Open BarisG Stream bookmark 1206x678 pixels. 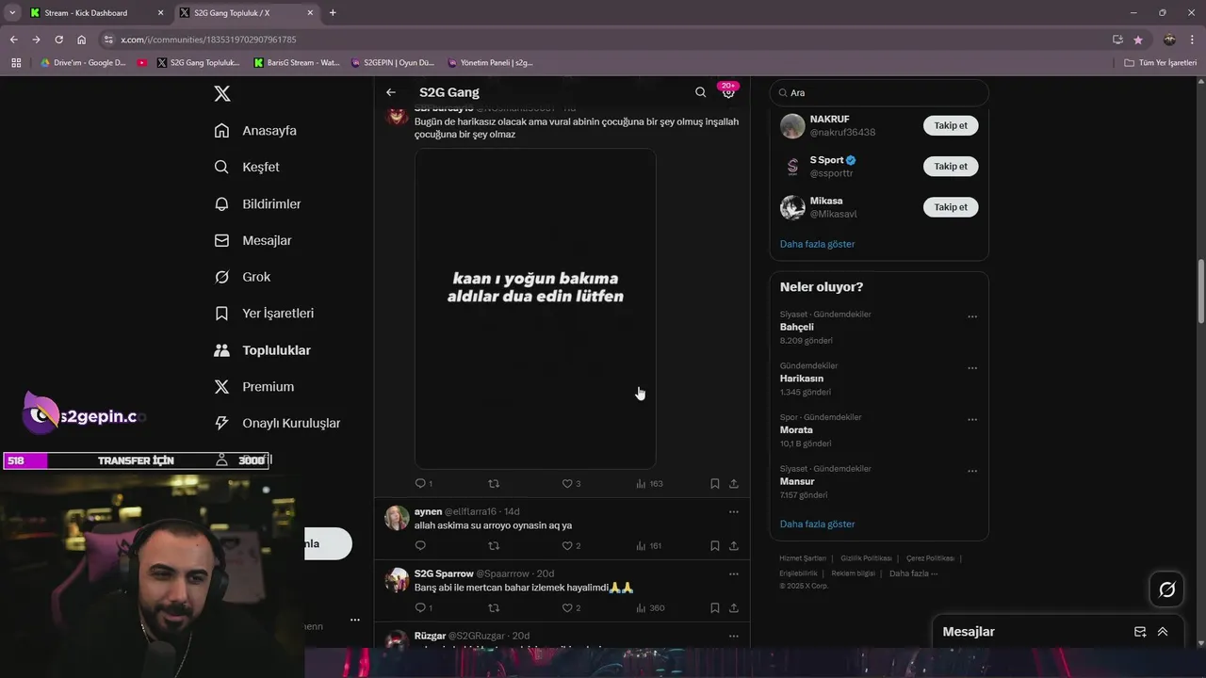click(297, 63)
